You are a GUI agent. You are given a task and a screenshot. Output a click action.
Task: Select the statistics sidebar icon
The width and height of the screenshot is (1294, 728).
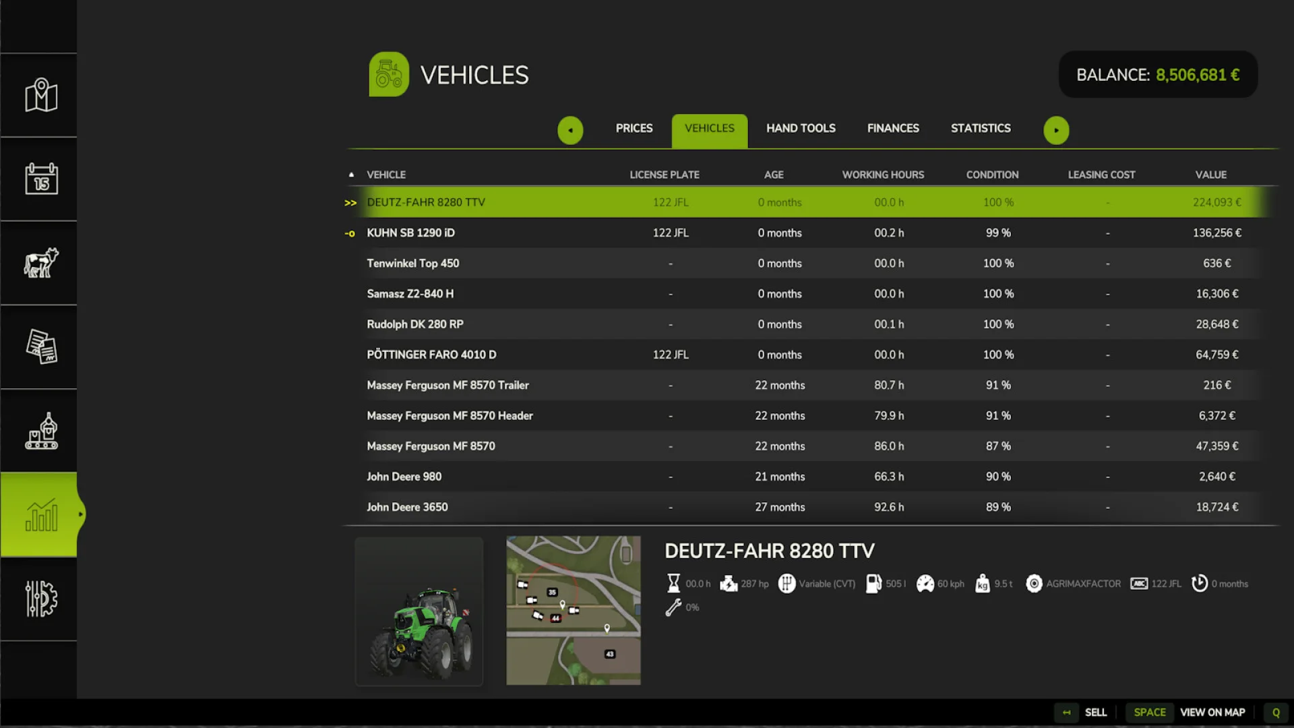40,514
